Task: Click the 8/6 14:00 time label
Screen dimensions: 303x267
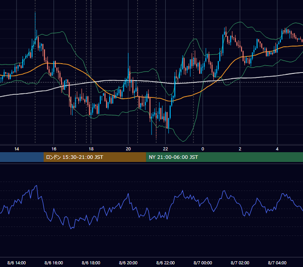Action: click(x=16, y=263)
